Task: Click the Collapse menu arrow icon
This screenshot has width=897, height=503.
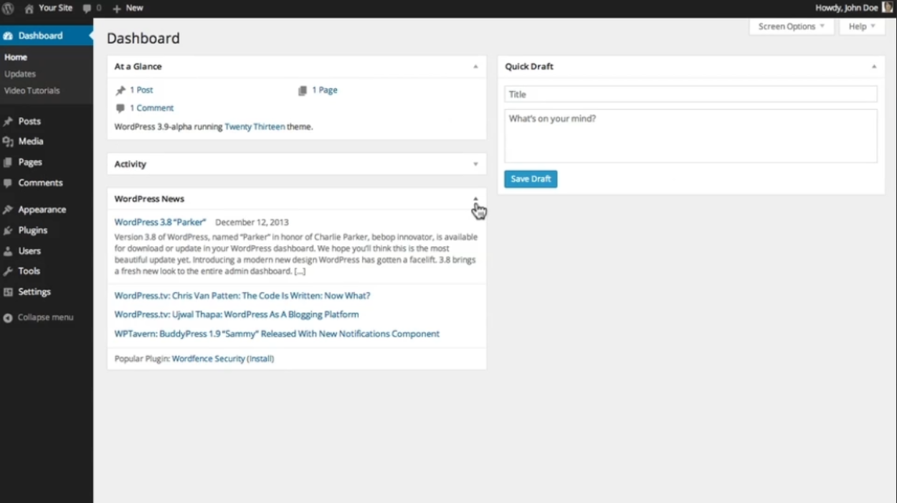Action: [8, 318]
